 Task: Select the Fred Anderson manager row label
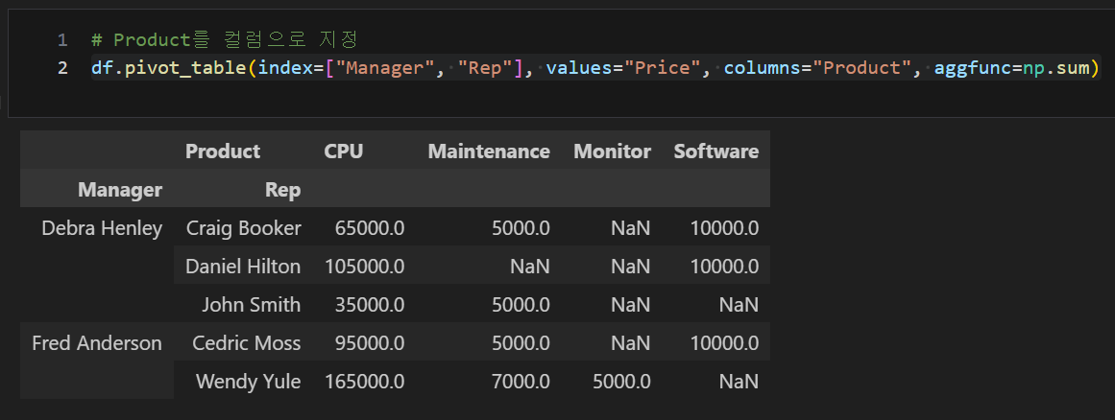tap(97, 343)
